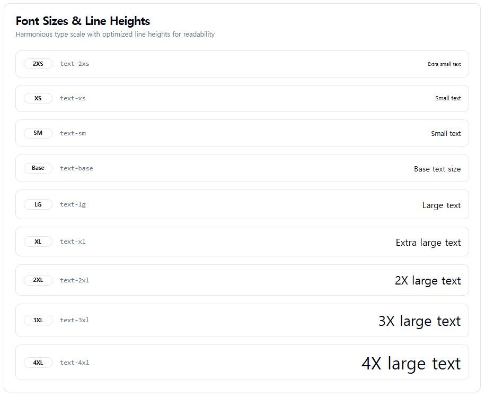The width and height of the screenshot is (485, 396).
Task: Click the "Extra large text" sample
Action: (428, 243)
